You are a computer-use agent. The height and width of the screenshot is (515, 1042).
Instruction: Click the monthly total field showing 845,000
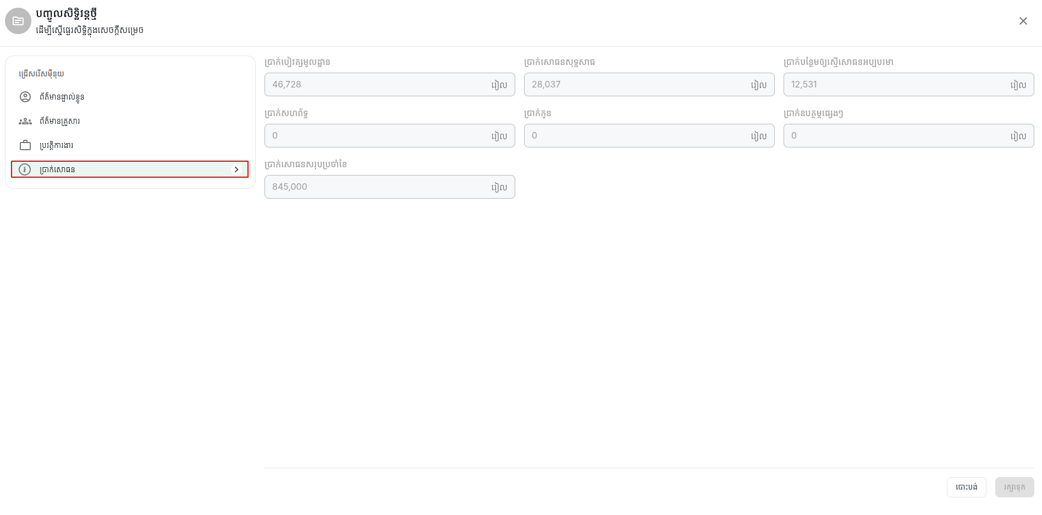pos(389,187)
